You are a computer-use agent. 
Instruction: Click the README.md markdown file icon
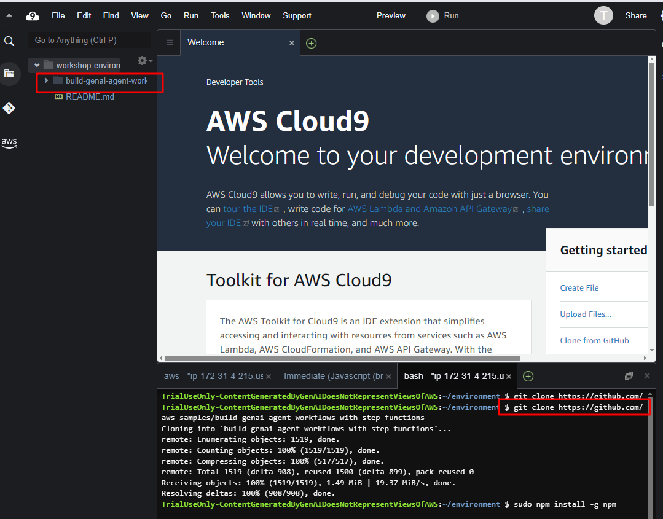click(59, 97)
